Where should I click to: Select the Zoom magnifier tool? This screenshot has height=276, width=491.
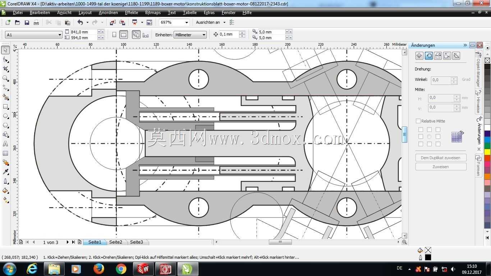[5, 78]
